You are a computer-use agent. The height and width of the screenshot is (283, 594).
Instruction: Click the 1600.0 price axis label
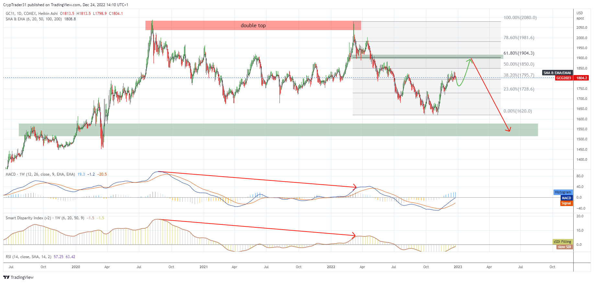tap(582, 119)
